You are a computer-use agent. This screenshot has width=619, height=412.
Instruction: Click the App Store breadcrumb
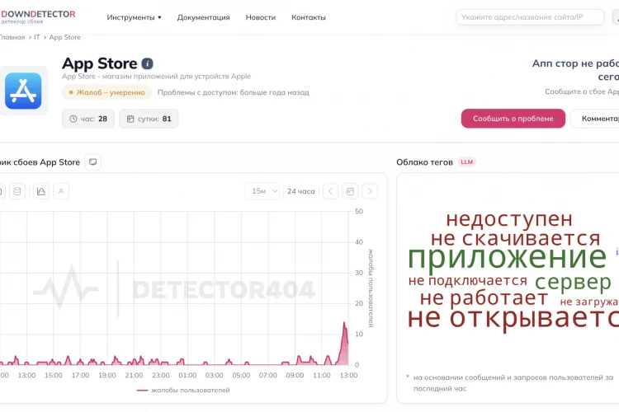(64, 37)
